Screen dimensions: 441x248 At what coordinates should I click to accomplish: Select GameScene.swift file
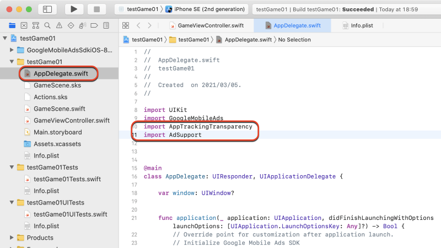tap(60, 109)
